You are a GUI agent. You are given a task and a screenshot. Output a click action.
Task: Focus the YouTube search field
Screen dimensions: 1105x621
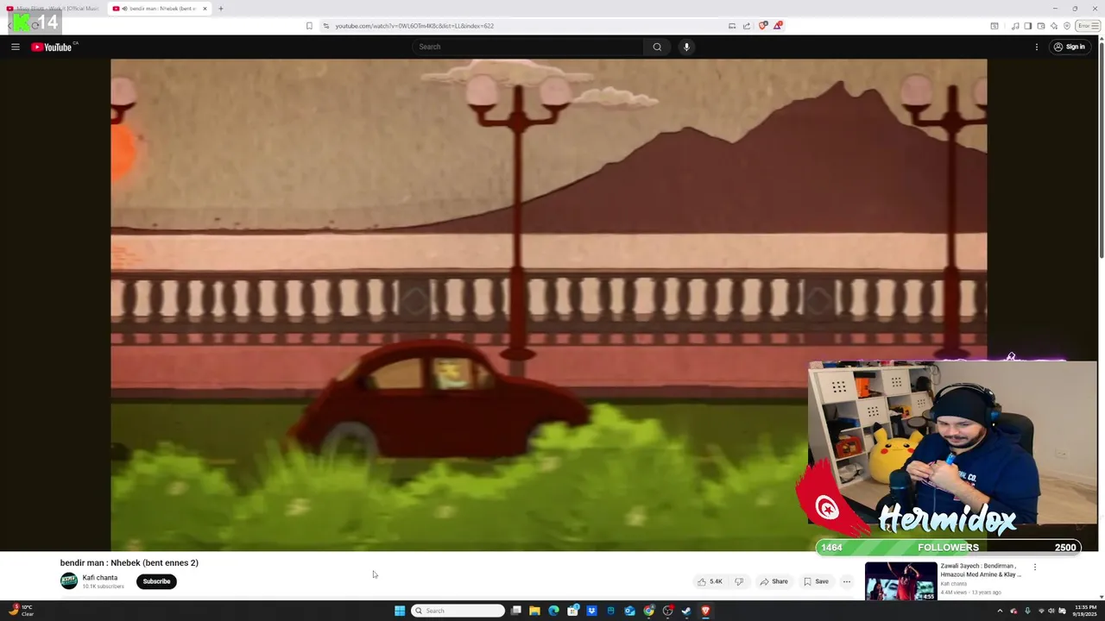(528, 47)
